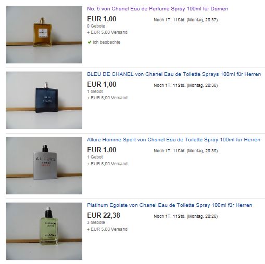Click the Allure Homme Sport bottle thumbnail
This screenshot has height=264, width=265.
44,166
